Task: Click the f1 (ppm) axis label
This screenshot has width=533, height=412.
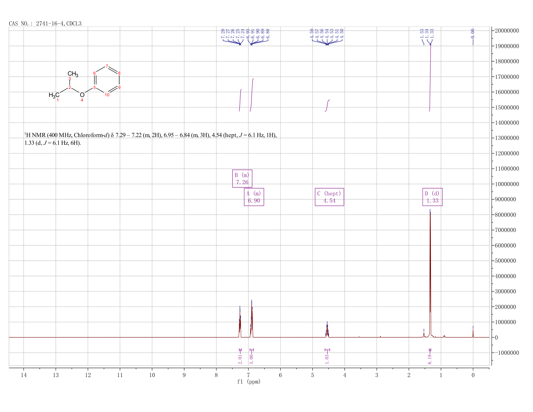Action: pos(249,382)
